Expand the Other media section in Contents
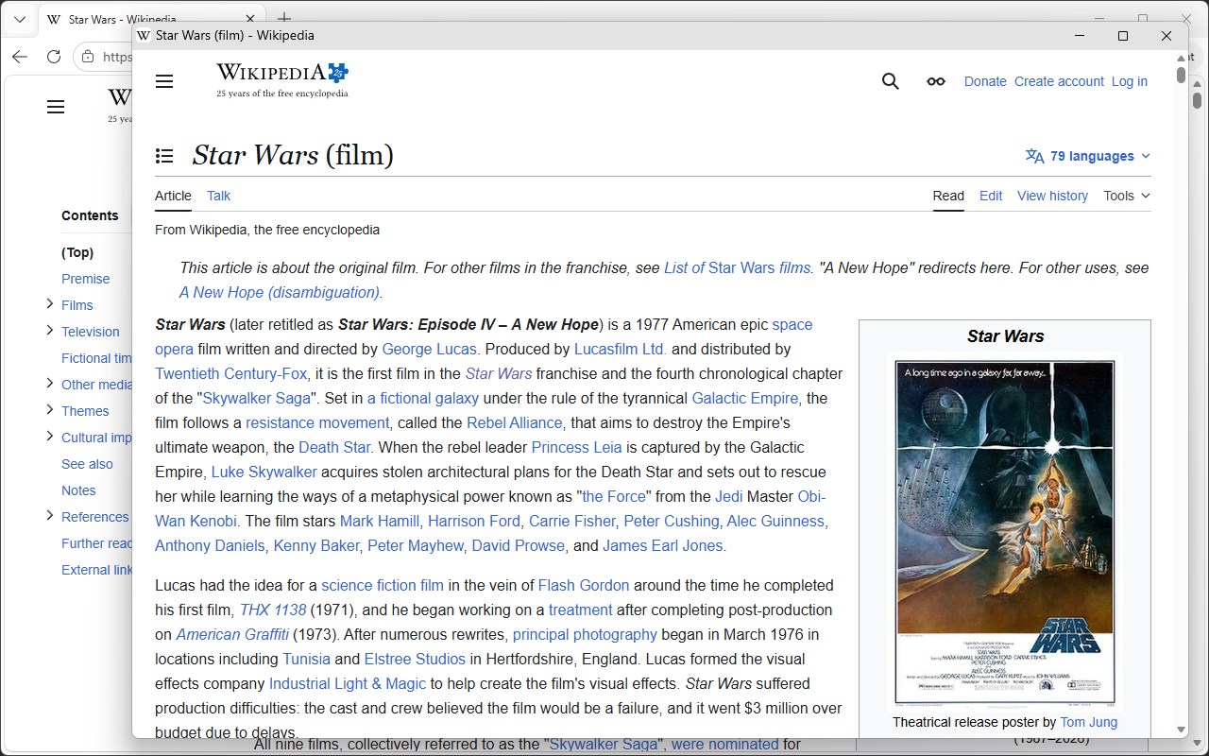1209x756 pixels. 49,383
